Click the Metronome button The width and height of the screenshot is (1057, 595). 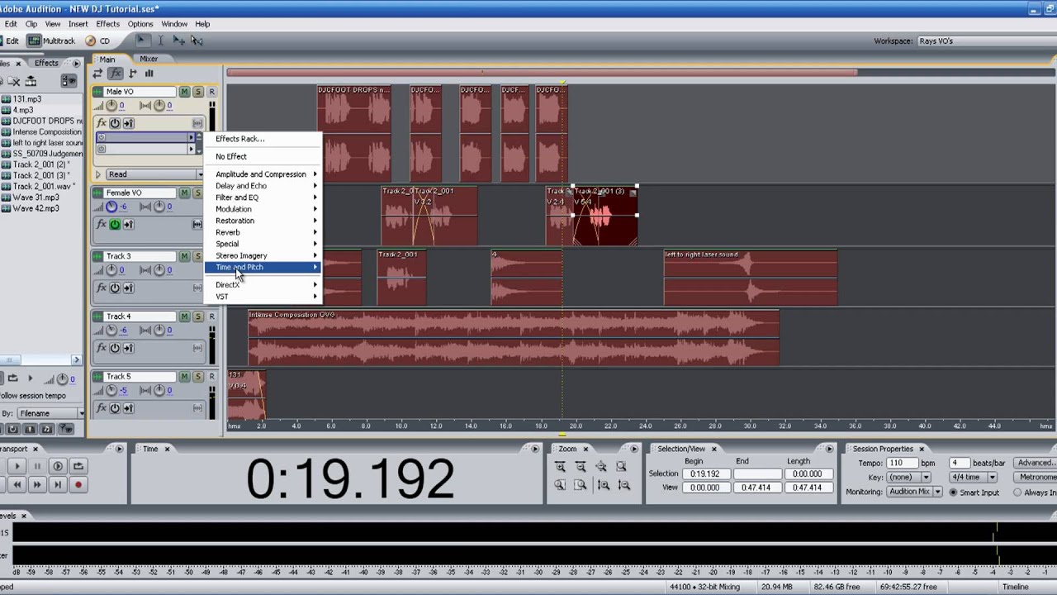pos(1037,477)
